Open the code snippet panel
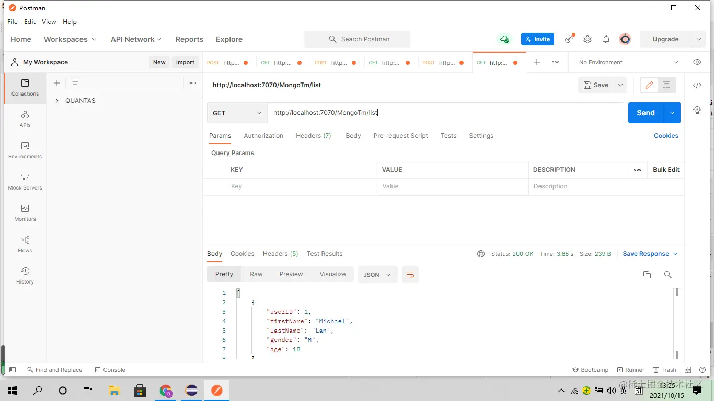The width and height of the screenshot is (714, 401). [x=697, y=85]
